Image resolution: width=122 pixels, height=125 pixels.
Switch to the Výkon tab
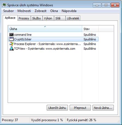tap(48, 18)
